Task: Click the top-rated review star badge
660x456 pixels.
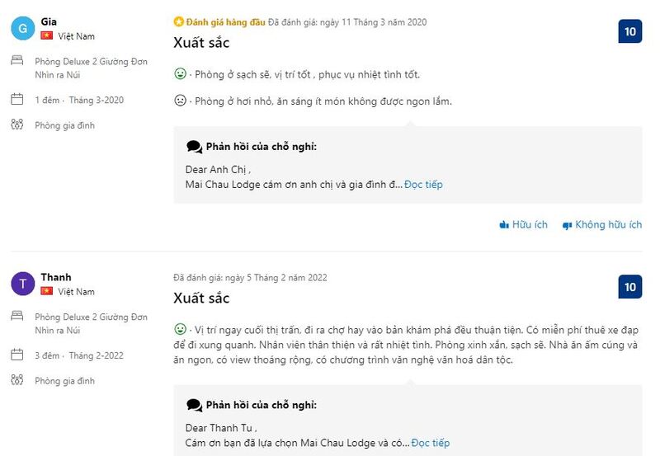Action: coord(178,22)
